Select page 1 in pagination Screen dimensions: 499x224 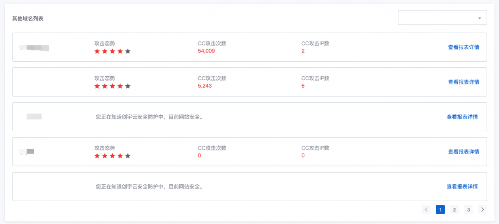point(440,210)
